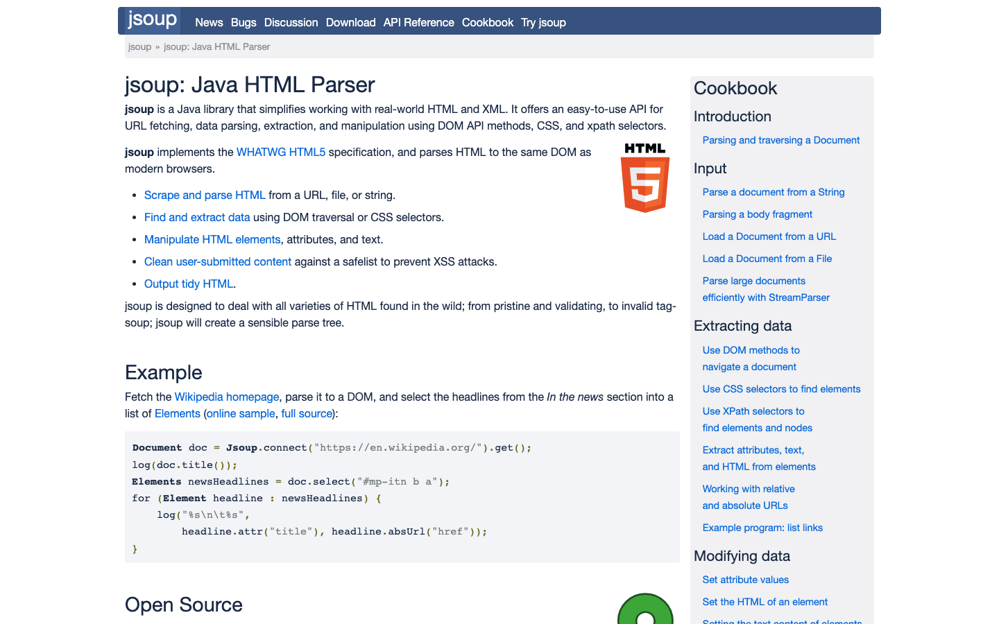The height and width of the screenshot is (624, 999).
Task: Launch Try jsoup from the navigation
Action: (543, 22)
